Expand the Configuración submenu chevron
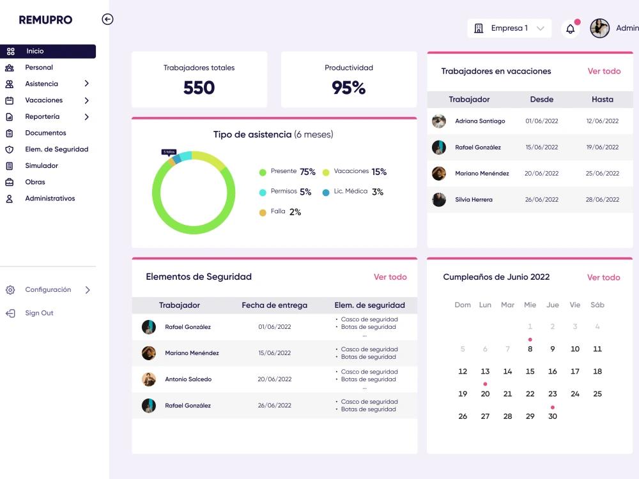Screen dimensions: 639x479 [x=87, y=289]
